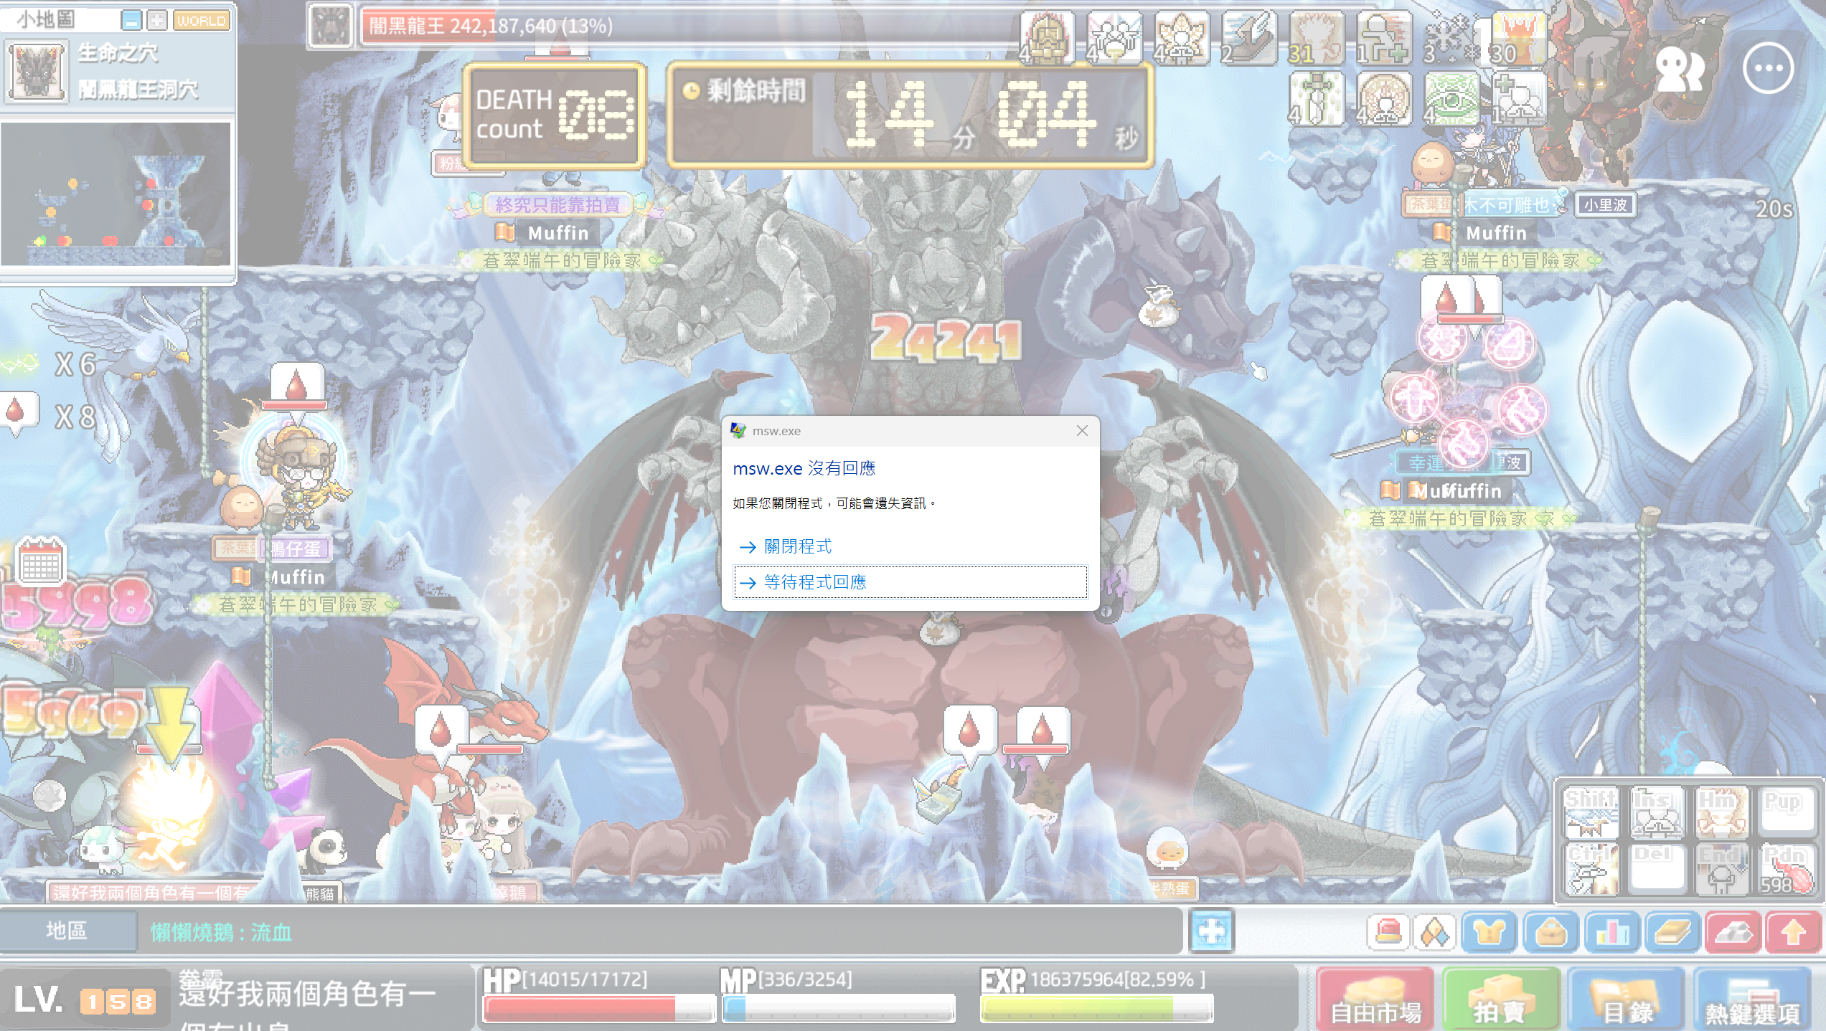Open the friends icon at top right
Viewport: 1826px width, 1031px height.
[1679, 68]
